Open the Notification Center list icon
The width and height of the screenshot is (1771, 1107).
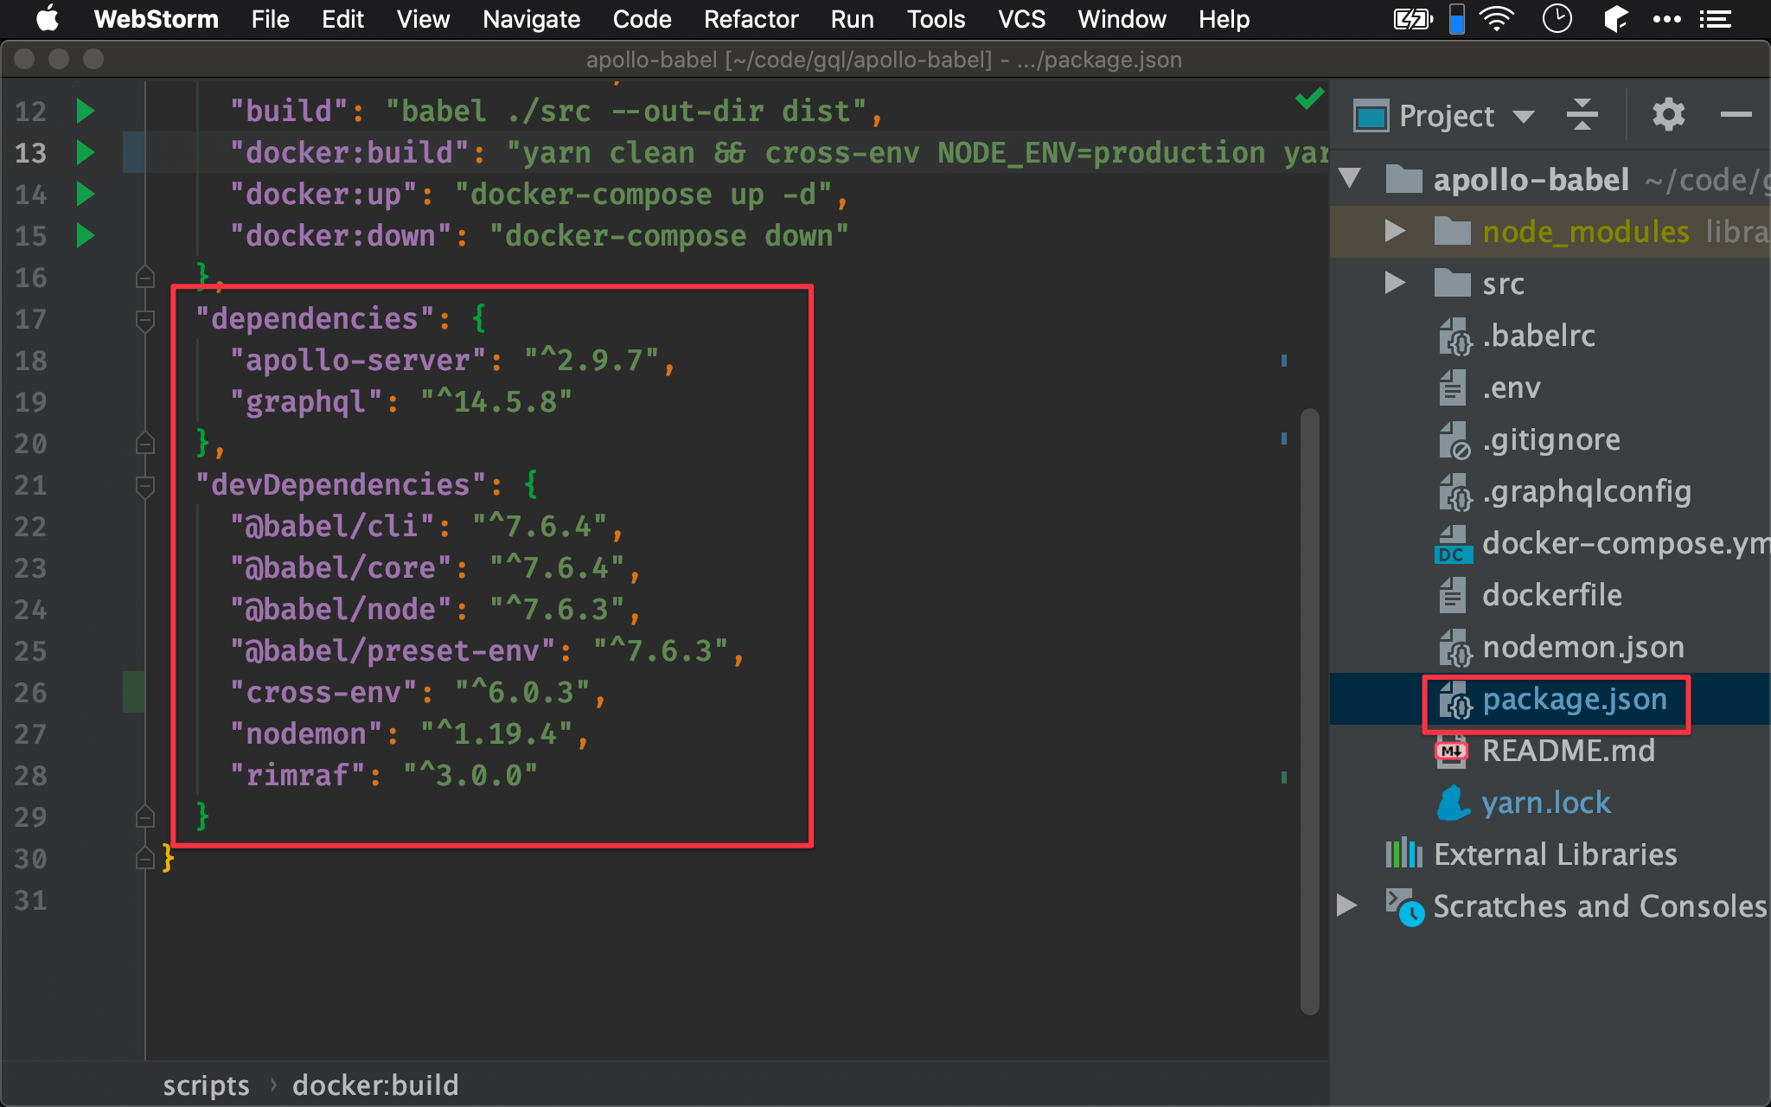[1715, 19]
